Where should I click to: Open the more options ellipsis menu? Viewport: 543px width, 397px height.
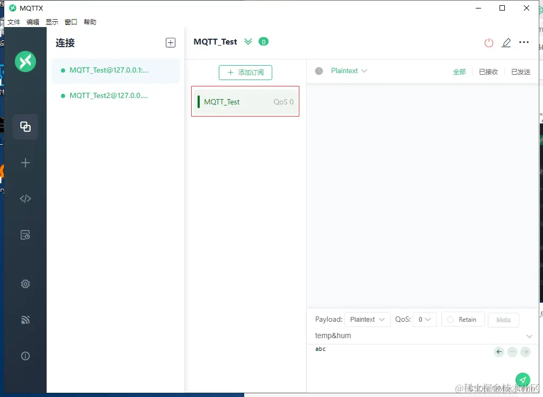click(x=524, y=42)
